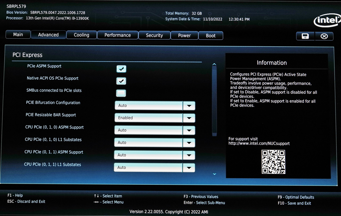Viewport: 341px width, 216px height.
Task: Go to the Performance tab
Action: (x=117, y=35)
